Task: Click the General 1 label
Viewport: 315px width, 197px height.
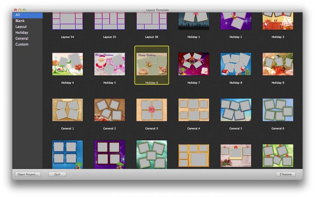Action: click(x=68, y=128)
